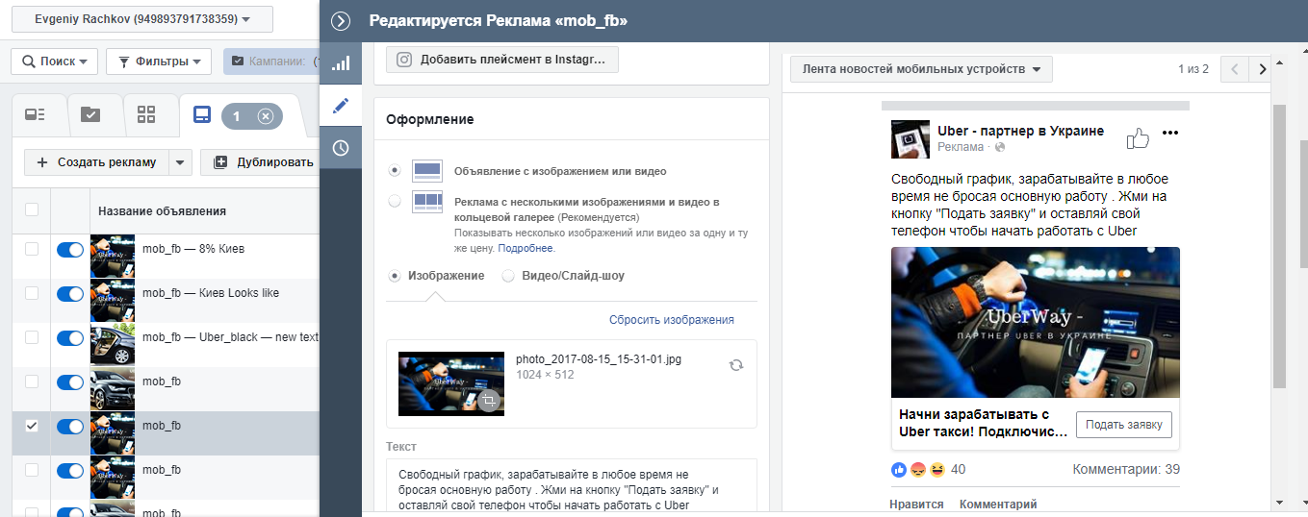Go to previous preview with left arrow
Viewport: 1308px width, 517px height.
[1234, 69]
